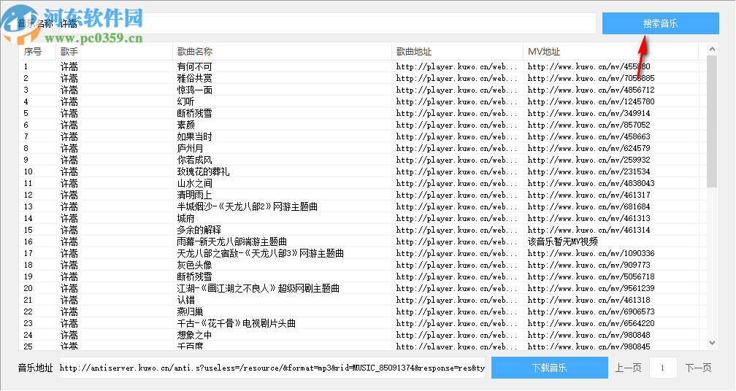
Task: Go to next page with 下一页
Action: click(x=698, y=368)
